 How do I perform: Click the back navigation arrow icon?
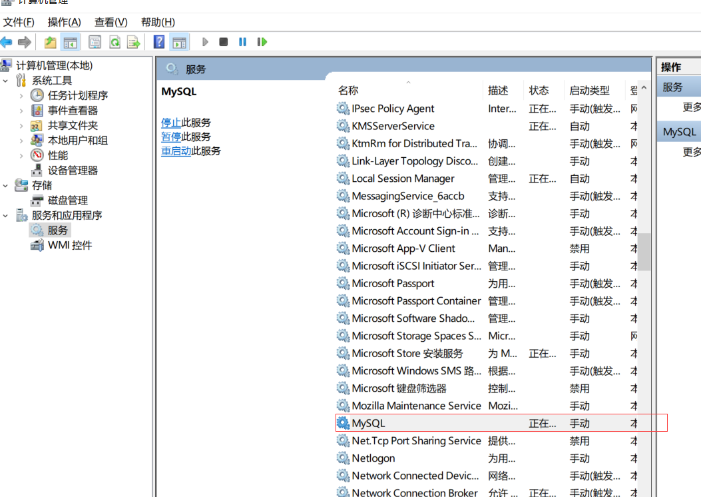(x=7, y=41)
